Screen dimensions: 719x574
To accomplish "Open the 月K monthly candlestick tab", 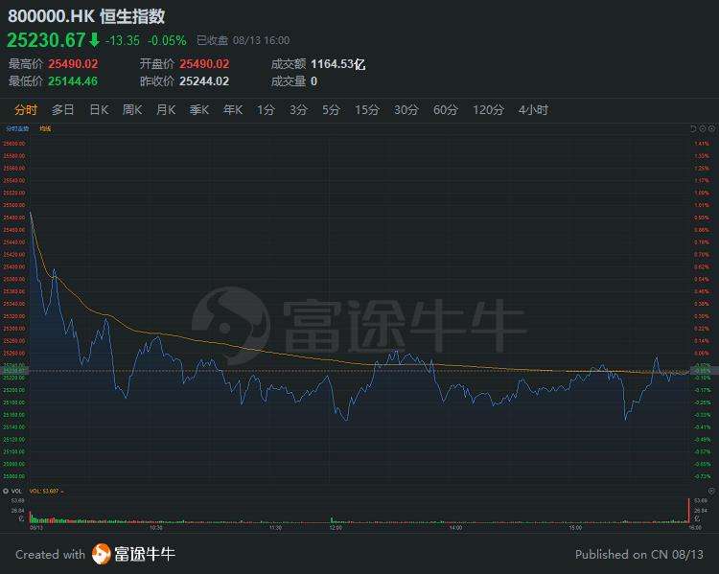I will (166, 110).
